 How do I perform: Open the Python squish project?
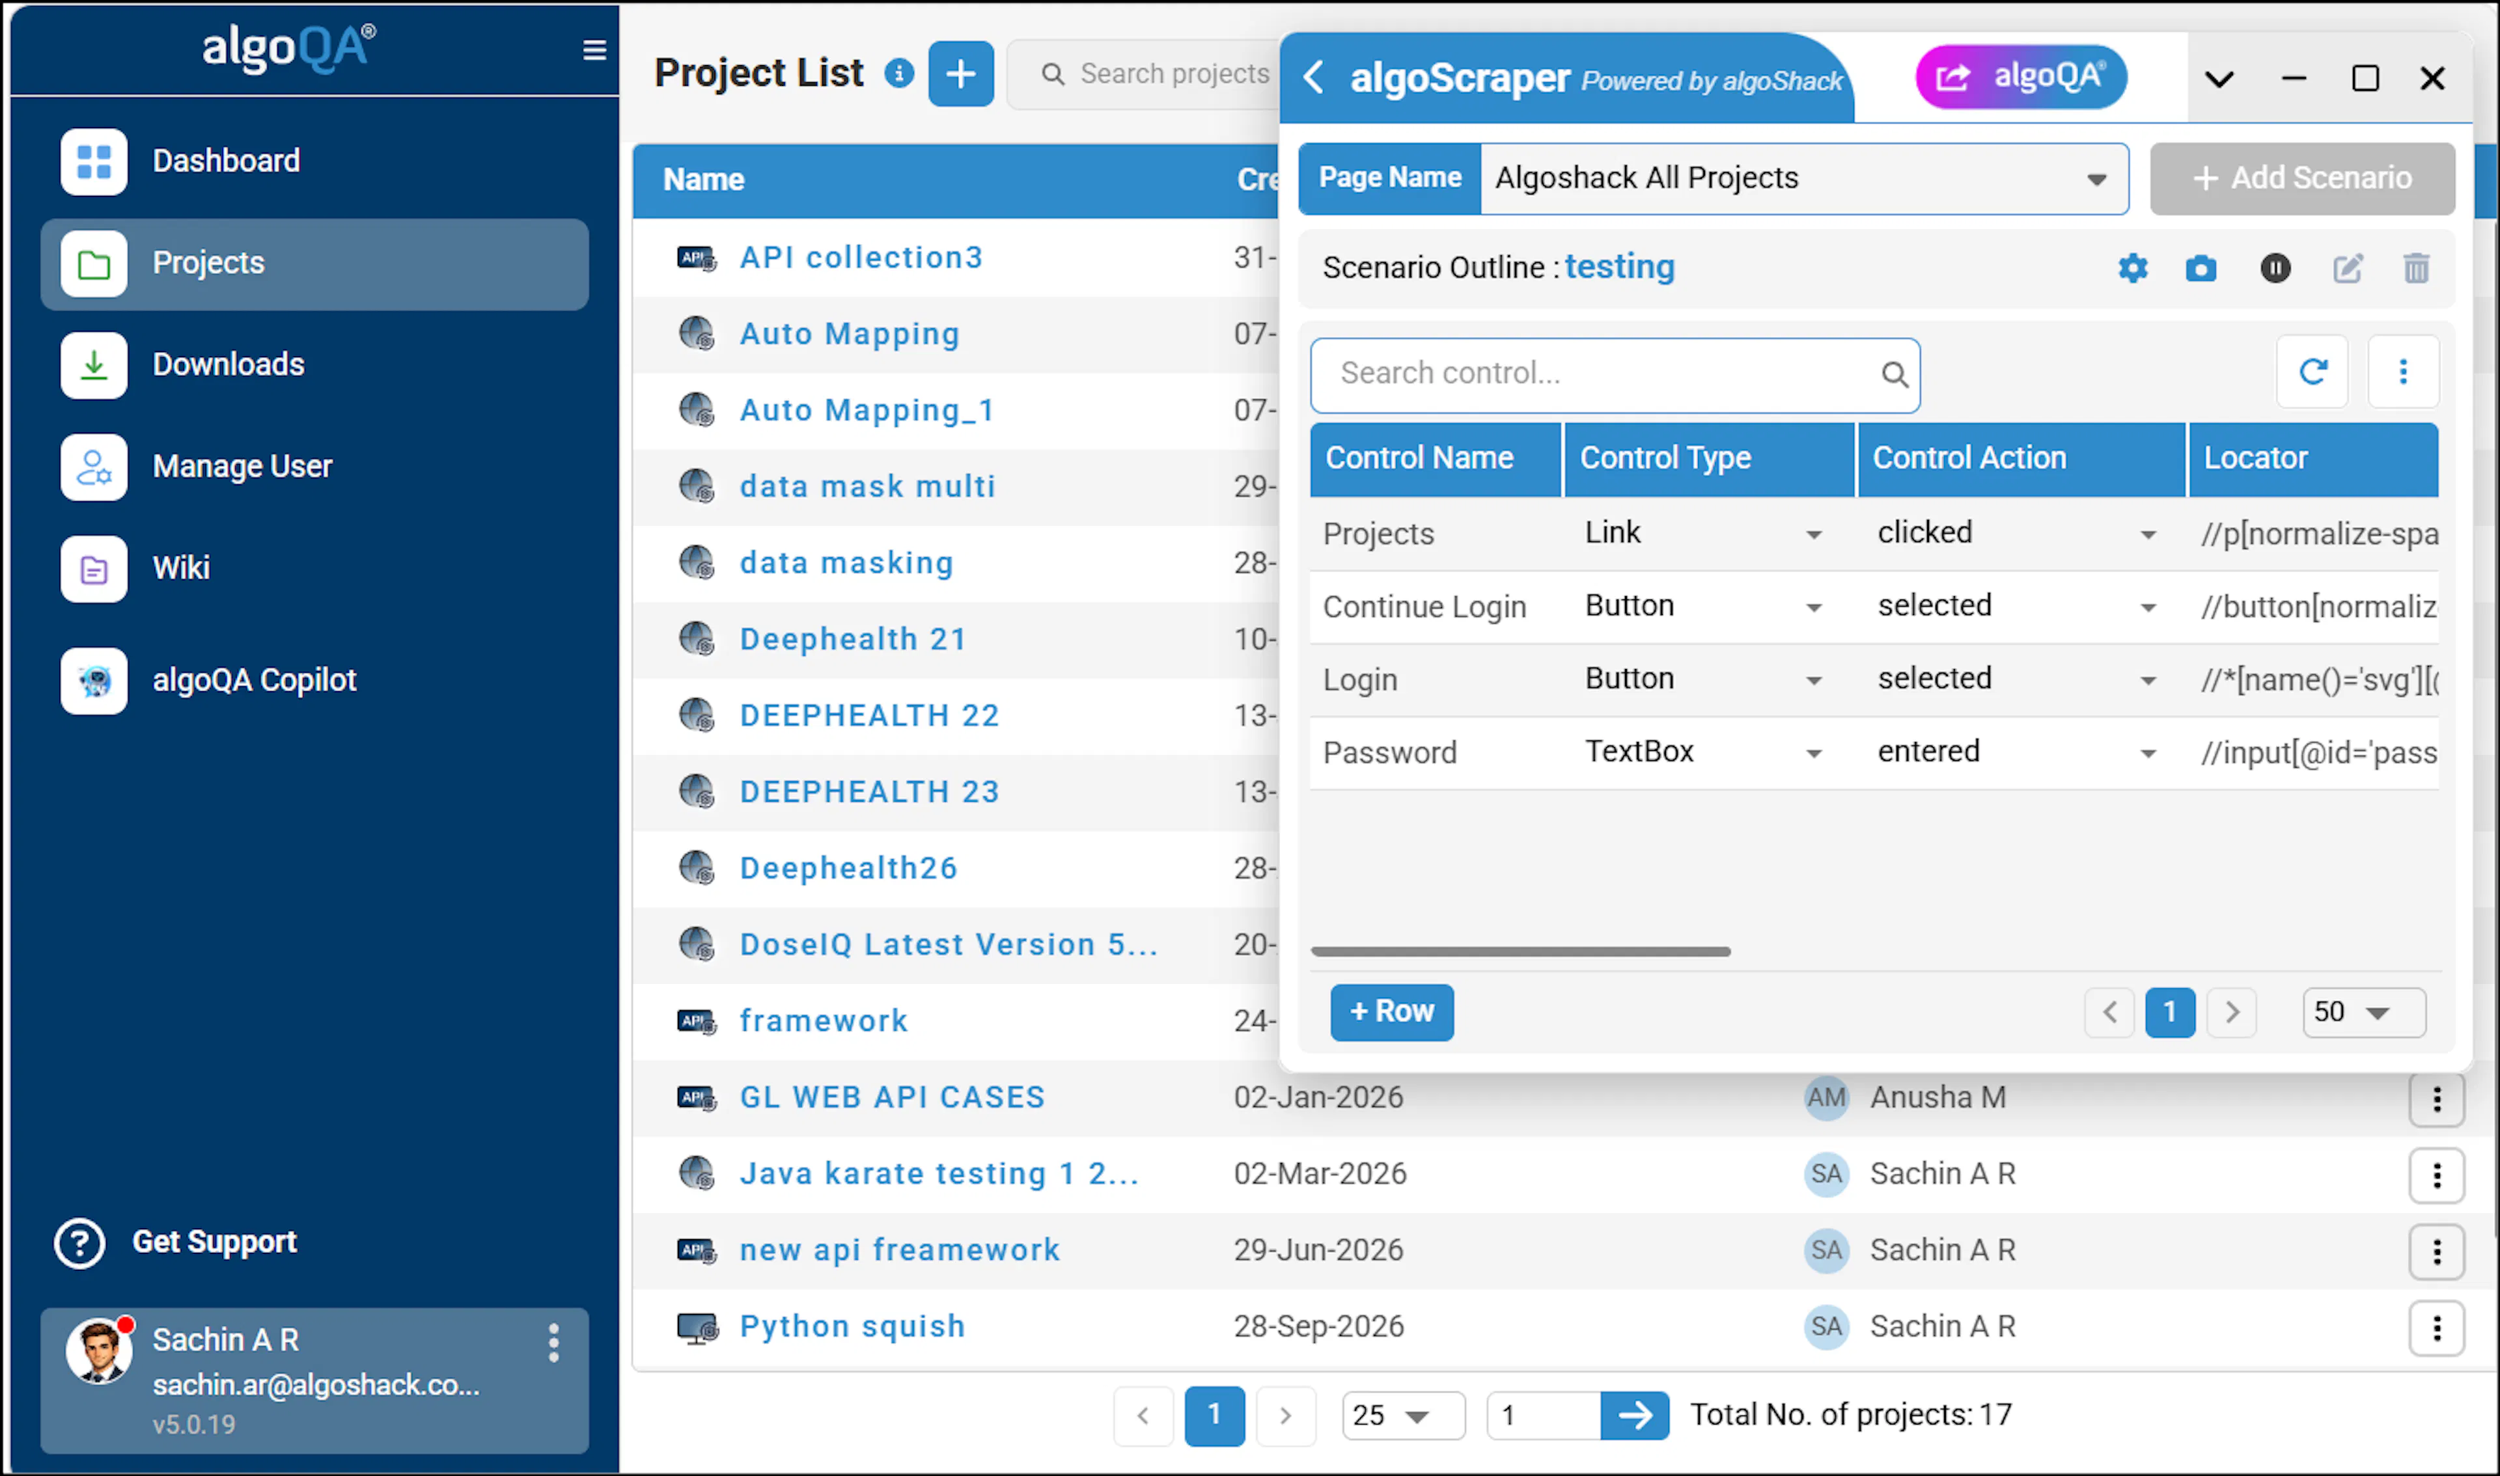pyautogui.click(x=852, y=1327)
